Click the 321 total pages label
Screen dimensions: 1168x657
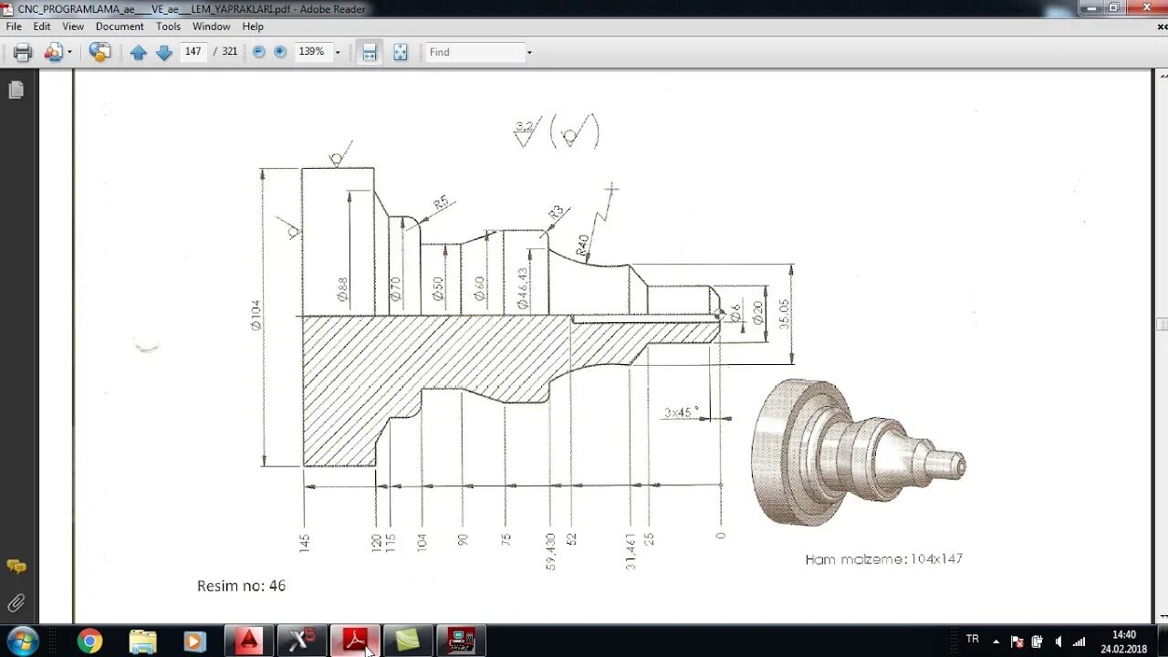tap(230, 52)
